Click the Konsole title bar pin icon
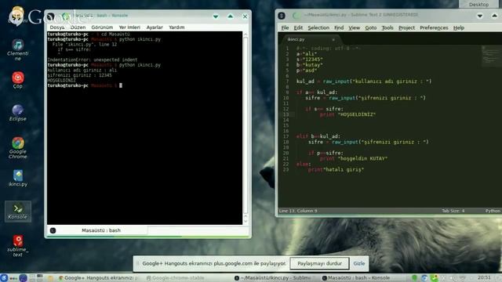The width and height of the screenshot is (502, 282). (66, 16)
